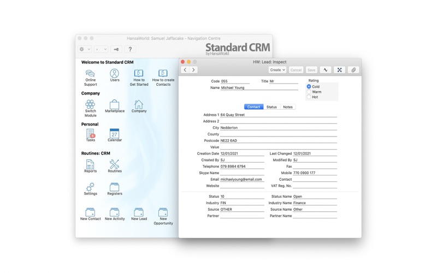The image size is (437, 273).
Task: Click the empty Partner field
Action: pyautogui.click(x=242, y=216)
